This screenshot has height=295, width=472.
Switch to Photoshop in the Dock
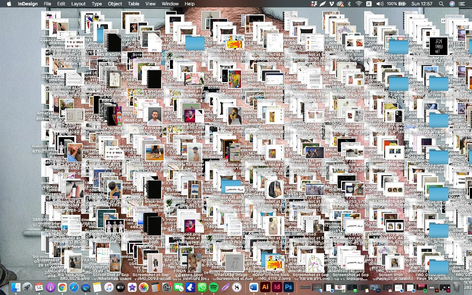pos(289,287)
